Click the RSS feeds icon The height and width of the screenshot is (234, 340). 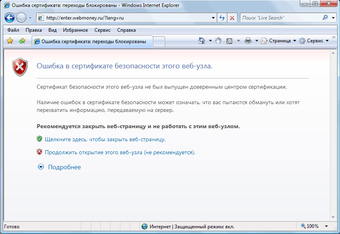point(229,41)
